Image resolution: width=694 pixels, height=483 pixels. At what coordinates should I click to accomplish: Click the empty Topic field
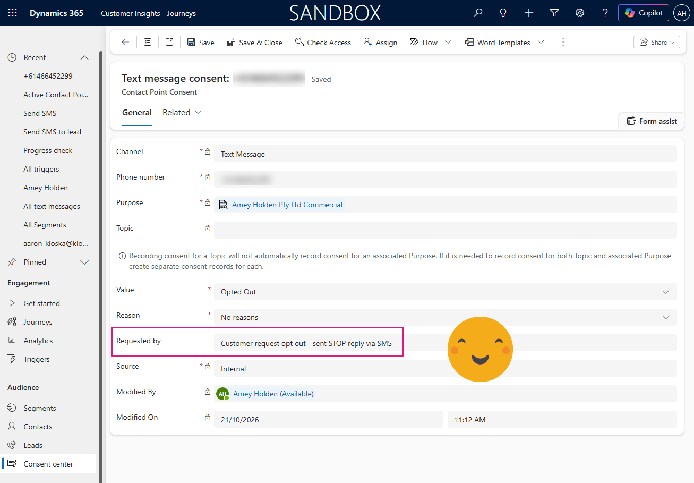coord(445,230)
